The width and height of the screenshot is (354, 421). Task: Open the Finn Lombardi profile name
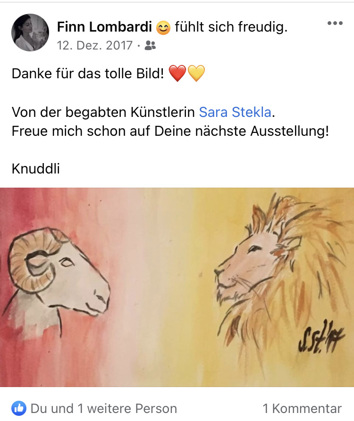click(104, 27)
